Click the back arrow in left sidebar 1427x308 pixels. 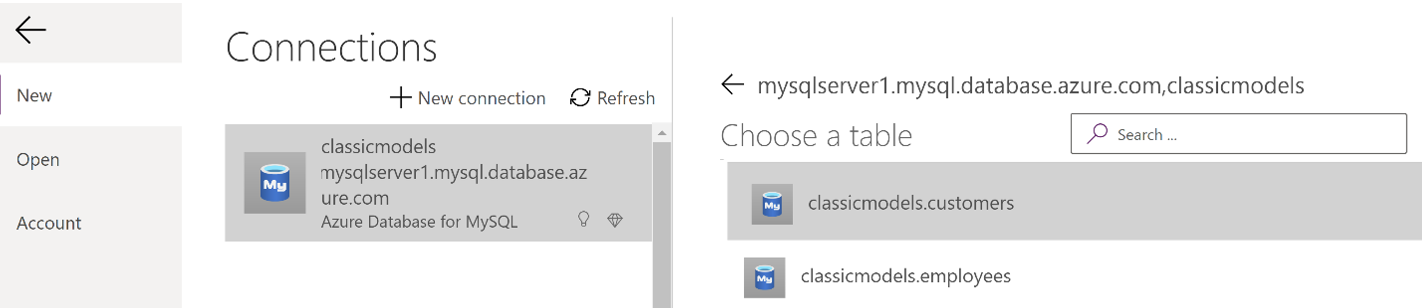pyautogui.click(x=30, y=29)
